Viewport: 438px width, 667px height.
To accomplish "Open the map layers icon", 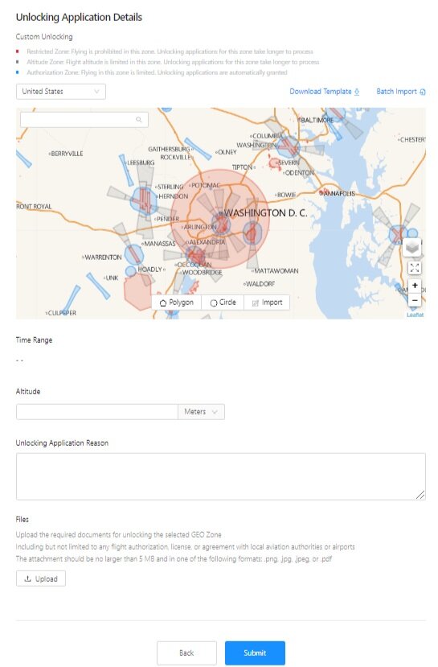I will point(412,247).
